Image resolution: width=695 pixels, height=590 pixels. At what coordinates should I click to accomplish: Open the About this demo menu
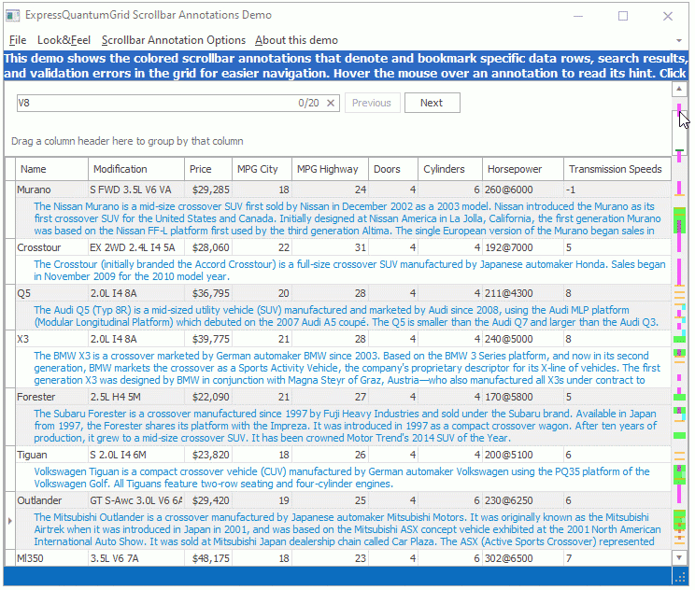point(296,40)
